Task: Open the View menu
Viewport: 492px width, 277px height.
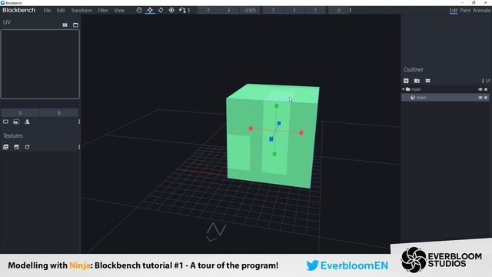Action: (119, 10)
